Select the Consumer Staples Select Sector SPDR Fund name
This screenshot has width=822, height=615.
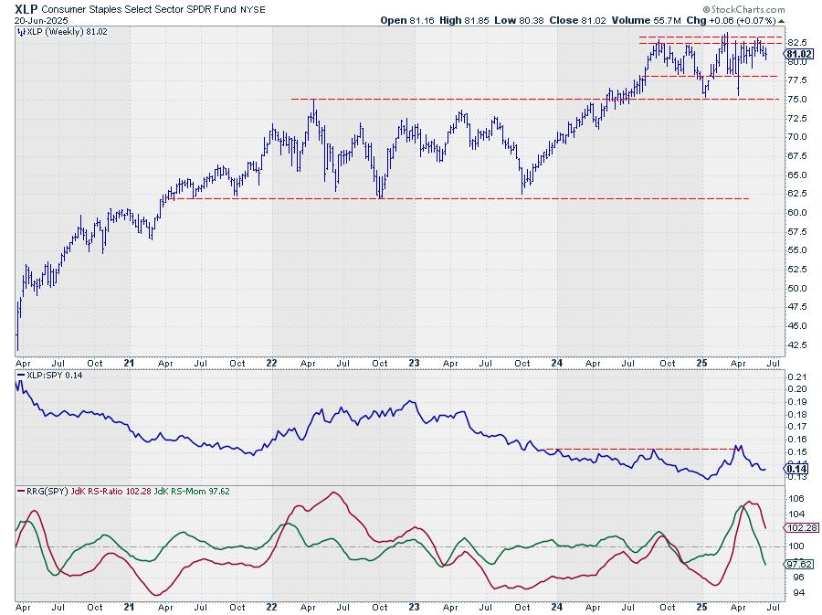click(139, 9)
